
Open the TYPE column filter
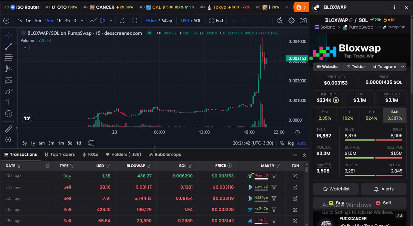(x=72, y=166)
